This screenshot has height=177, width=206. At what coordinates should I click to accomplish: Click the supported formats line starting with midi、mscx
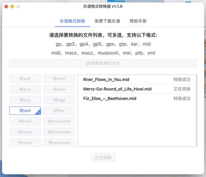pyautogui.click(x=103, y=53)
